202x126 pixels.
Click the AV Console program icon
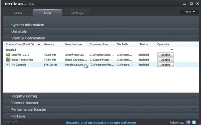(x=8, y=65)
